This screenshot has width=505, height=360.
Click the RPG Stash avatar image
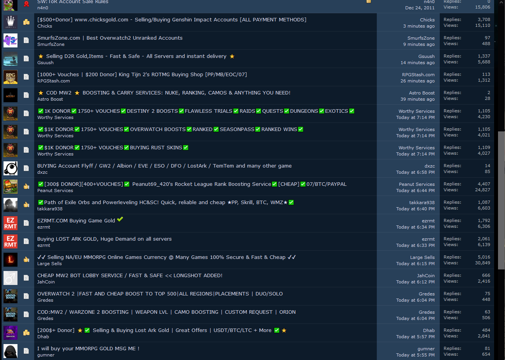(10, 77)
